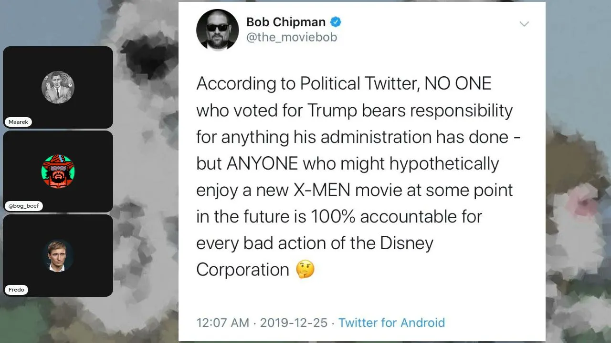The height and width of the screenshot is (343, 611).
Task: Click the @bog_beef name label
Action: point(24,206)
